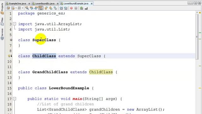Toggle bookmark on current line
202x114 pixels.
56,8
